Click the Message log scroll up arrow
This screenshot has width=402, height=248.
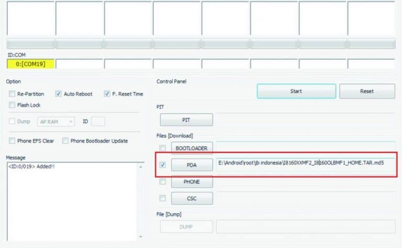(x=140, y=167)
